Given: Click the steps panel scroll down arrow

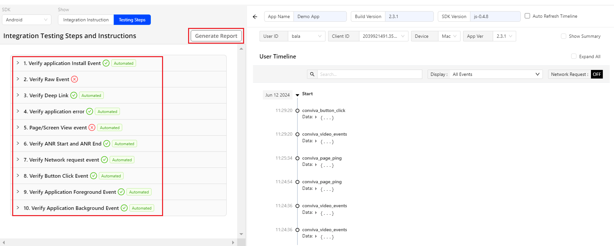Looking at the screenshot, I should coord(241,234).
